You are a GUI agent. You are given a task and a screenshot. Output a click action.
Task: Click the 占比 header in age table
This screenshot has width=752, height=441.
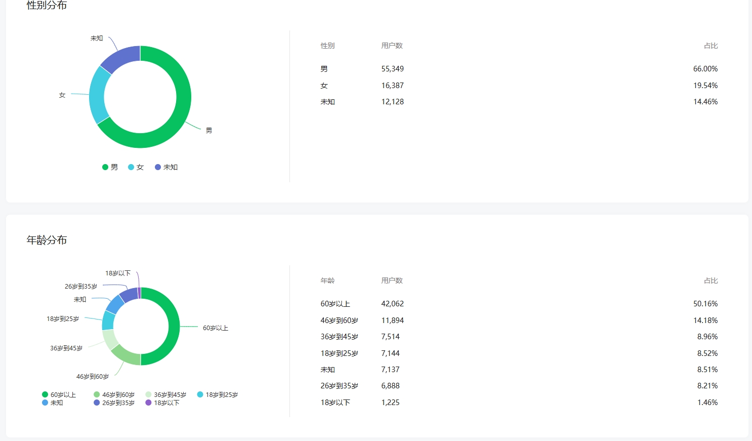click(x=711, y=280)
